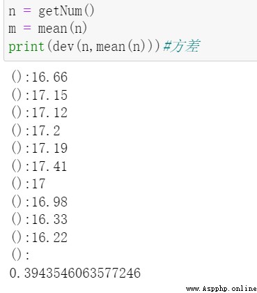Click the output line 17.12
257x293 pixels.
coord(40,112)
